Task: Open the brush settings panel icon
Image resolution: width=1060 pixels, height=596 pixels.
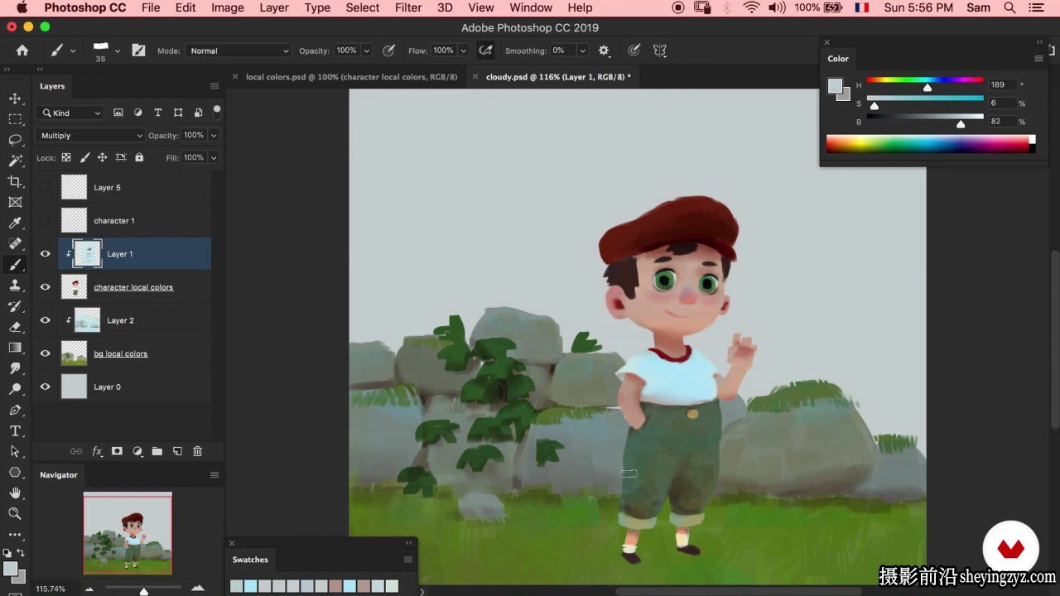Action: point(138,50)
